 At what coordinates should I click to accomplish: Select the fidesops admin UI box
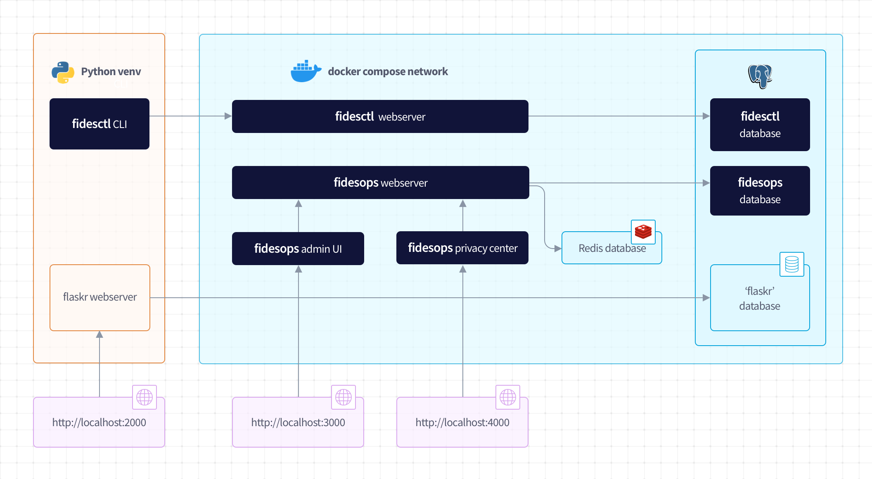click(298, 249)
